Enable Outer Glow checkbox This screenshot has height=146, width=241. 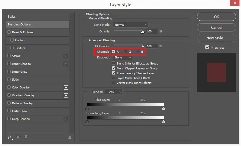9,111
